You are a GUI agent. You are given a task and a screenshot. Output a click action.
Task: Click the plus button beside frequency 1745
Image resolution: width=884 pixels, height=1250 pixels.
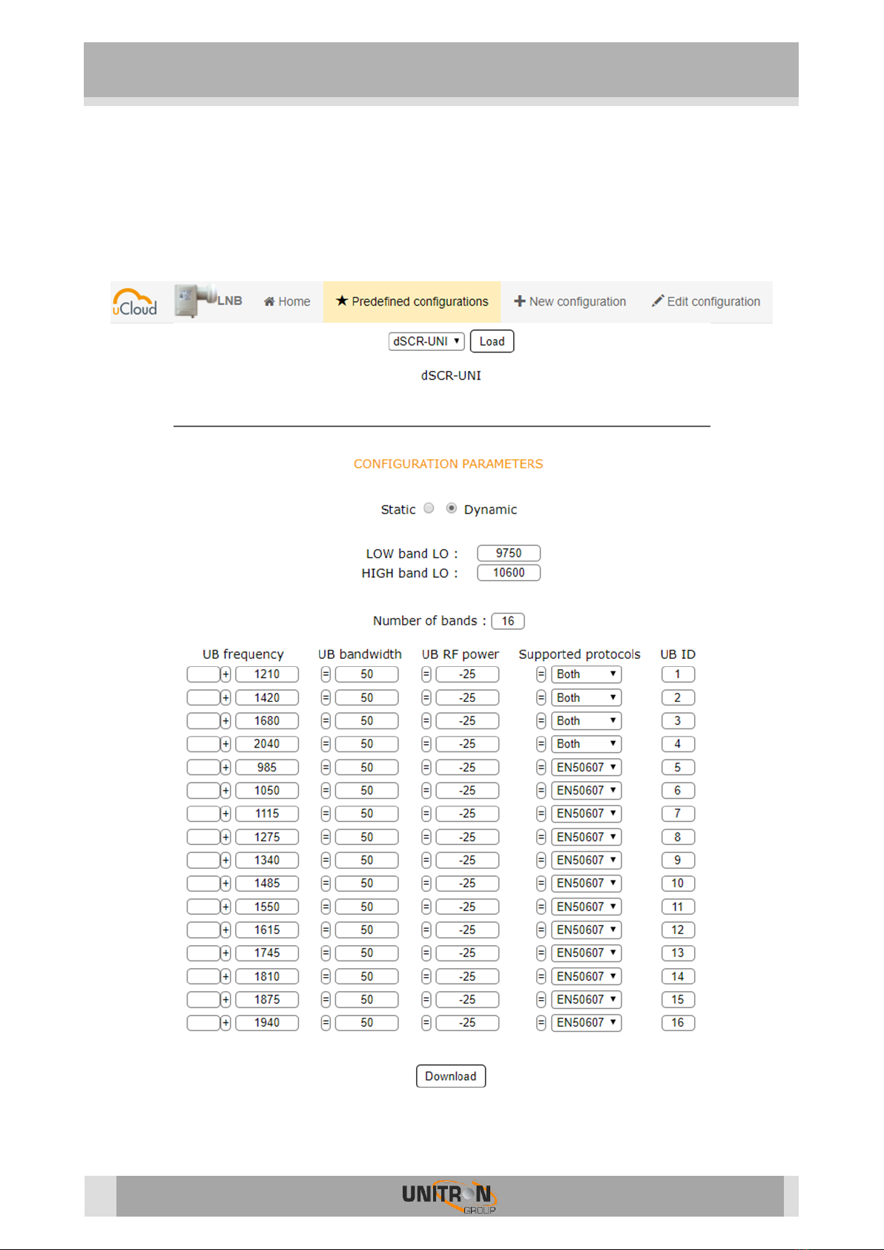pyautogui.click(x=225, y=953)
